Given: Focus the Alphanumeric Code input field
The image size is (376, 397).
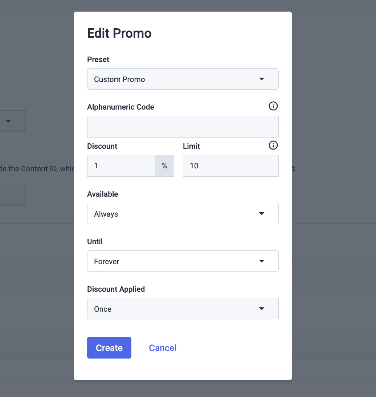Looking at the screenshot, I should coord(183,127).
